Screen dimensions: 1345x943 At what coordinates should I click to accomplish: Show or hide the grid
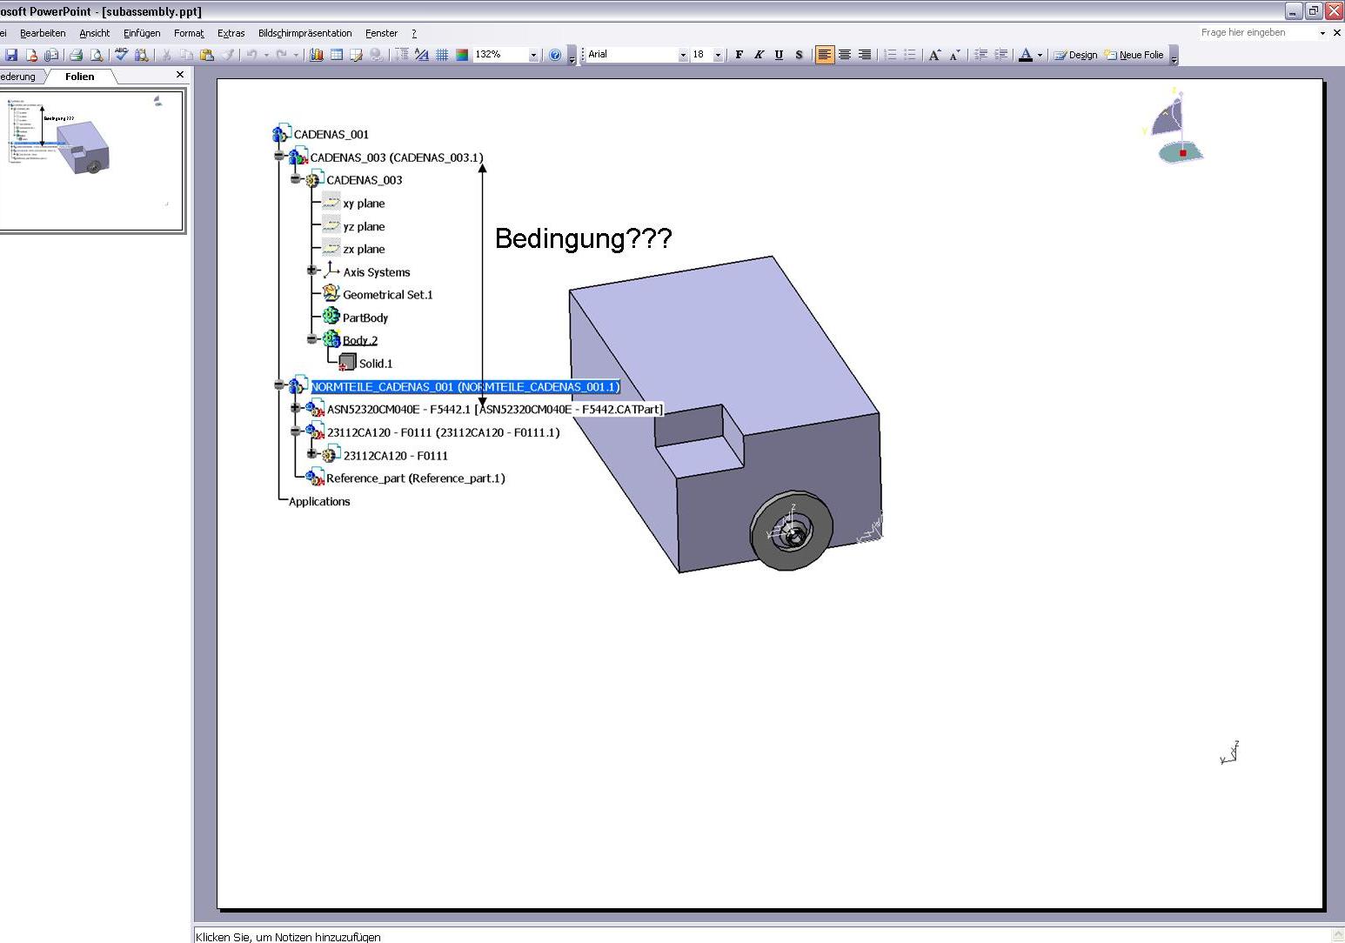442,55
